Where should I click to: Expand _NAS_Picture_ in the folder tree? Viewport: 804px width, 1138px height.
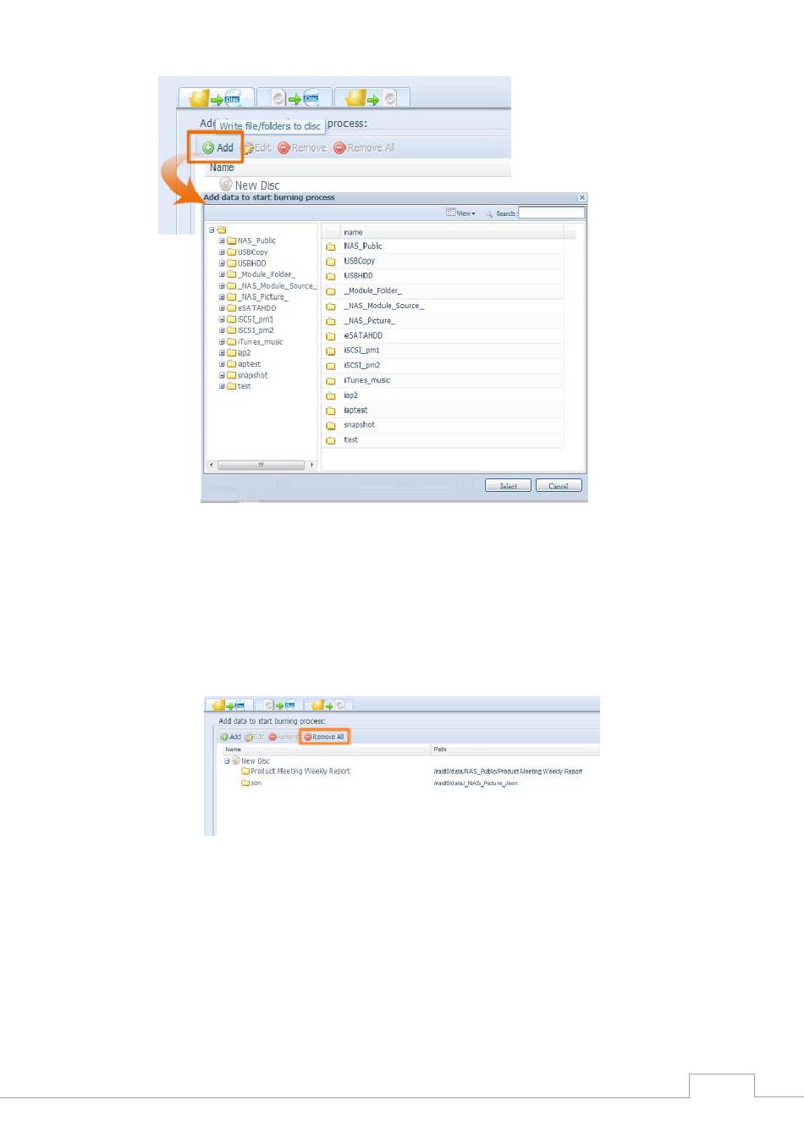click(x=222, y=296)
